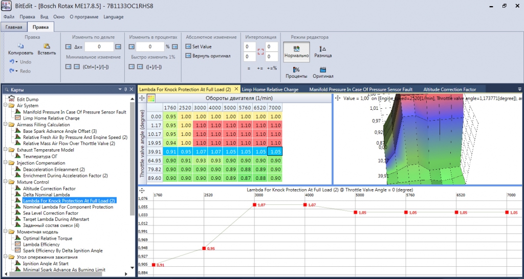This screenshot has width=524, height=279.
Task: Click the quick 1% decrease icon
Action: (x=132, y=67)
